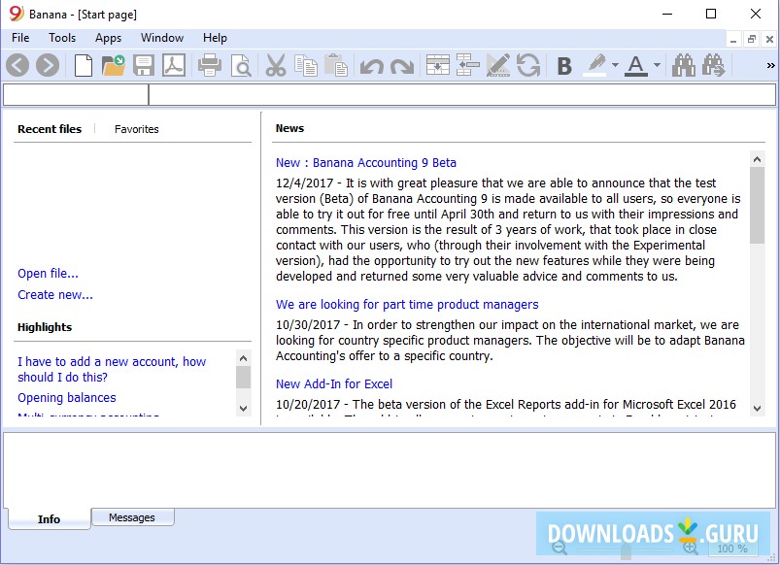Viewport: 780px width, 565px height.
Task: Select the Messages tab at the bottom
Action: 132,517
